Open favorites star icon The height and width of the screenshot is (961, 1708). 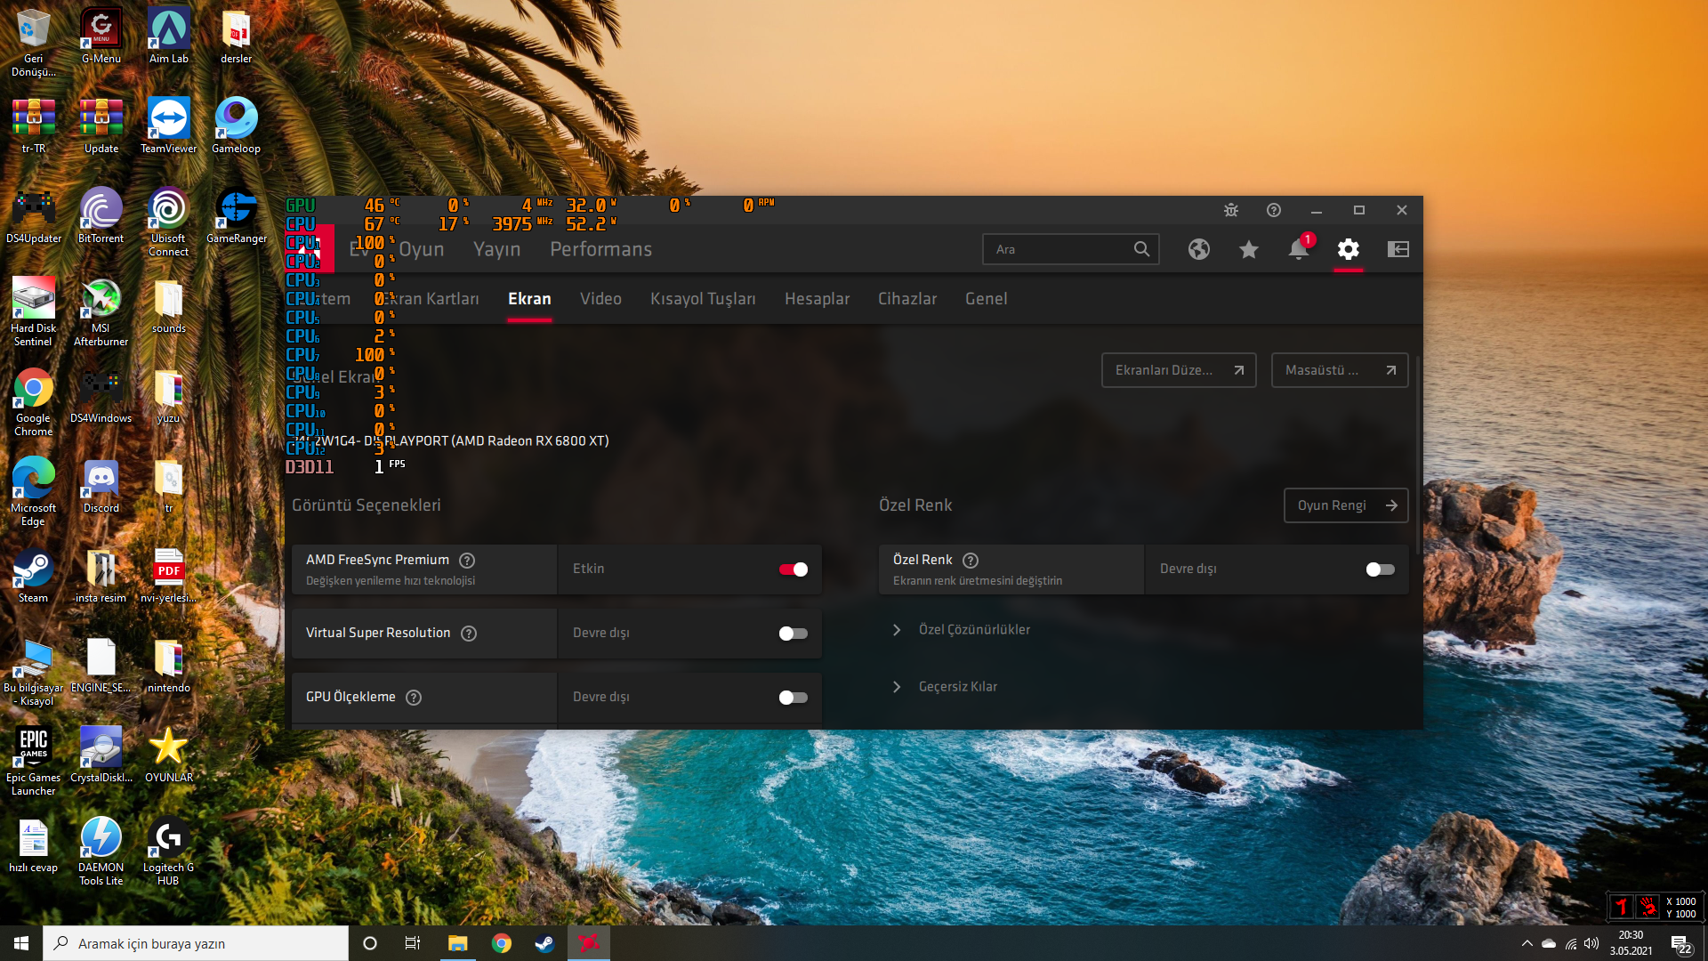pos(1249,250)
